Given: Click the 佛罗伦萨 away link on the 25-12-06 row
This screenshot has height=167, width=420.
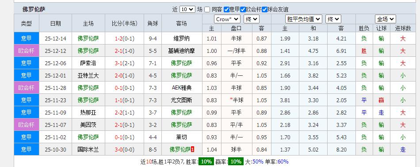Looking at the screenshot, I should 182,63.
